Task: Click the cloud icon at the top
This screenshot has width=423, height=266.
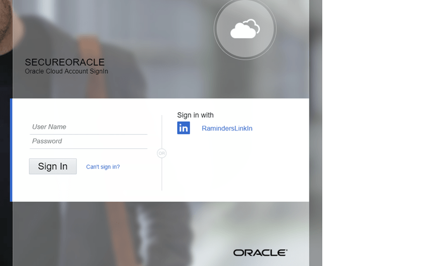Action: (245, 29)
